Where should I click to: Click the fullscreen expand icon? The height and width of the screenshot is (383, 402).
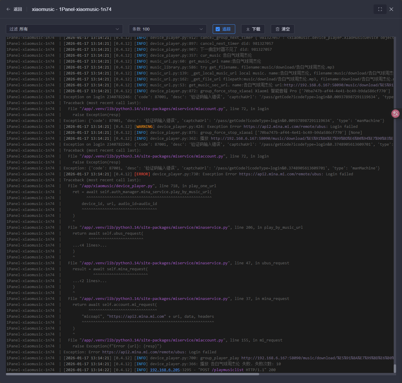point(380,9)
